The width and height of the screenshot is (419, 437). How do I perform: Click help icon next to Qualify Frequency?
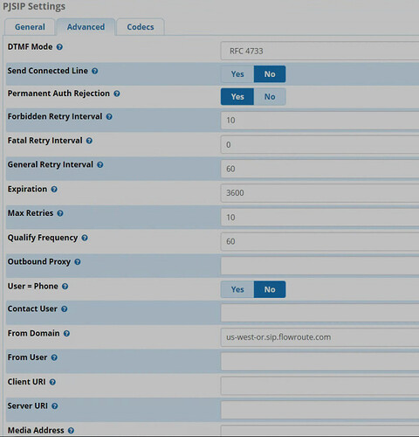click(x=85, y=238)
